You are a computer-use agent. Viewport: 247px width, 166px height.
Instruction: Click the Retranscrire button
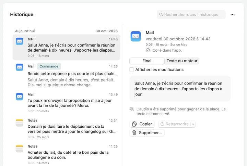(x=177, y=124)
